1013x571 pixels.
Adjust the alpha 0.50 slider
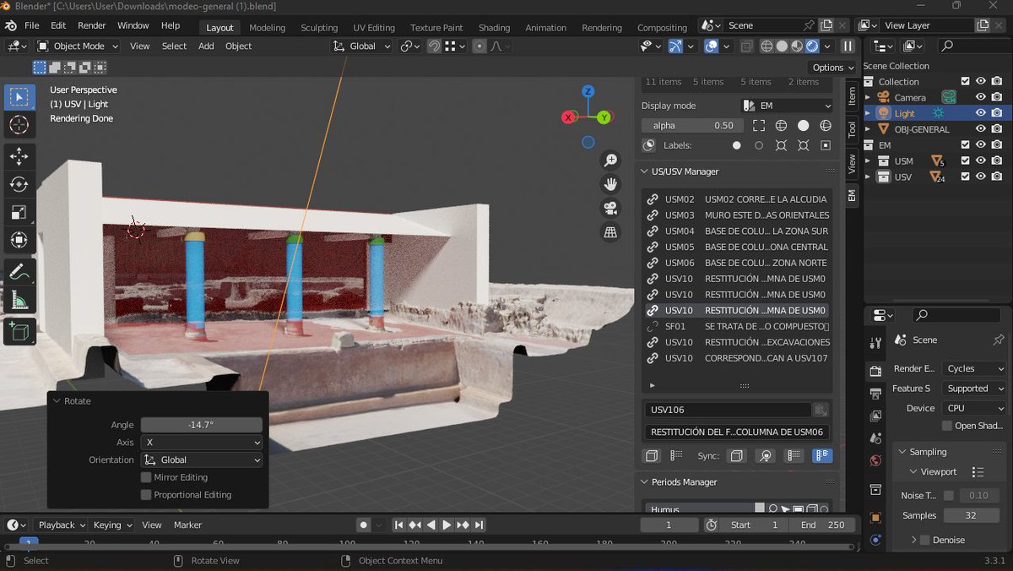click(x=692, y=125)
